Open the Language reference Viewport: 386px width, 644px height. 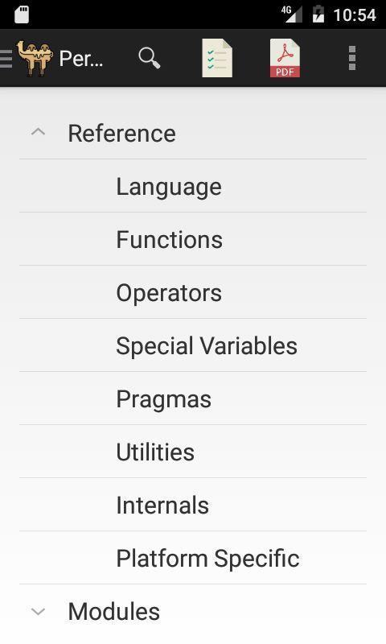pos(193,186)
